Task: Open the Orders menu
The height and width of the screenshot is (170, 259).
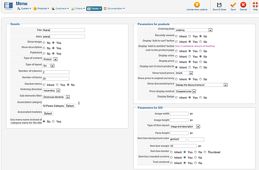Action: point(78,9)
